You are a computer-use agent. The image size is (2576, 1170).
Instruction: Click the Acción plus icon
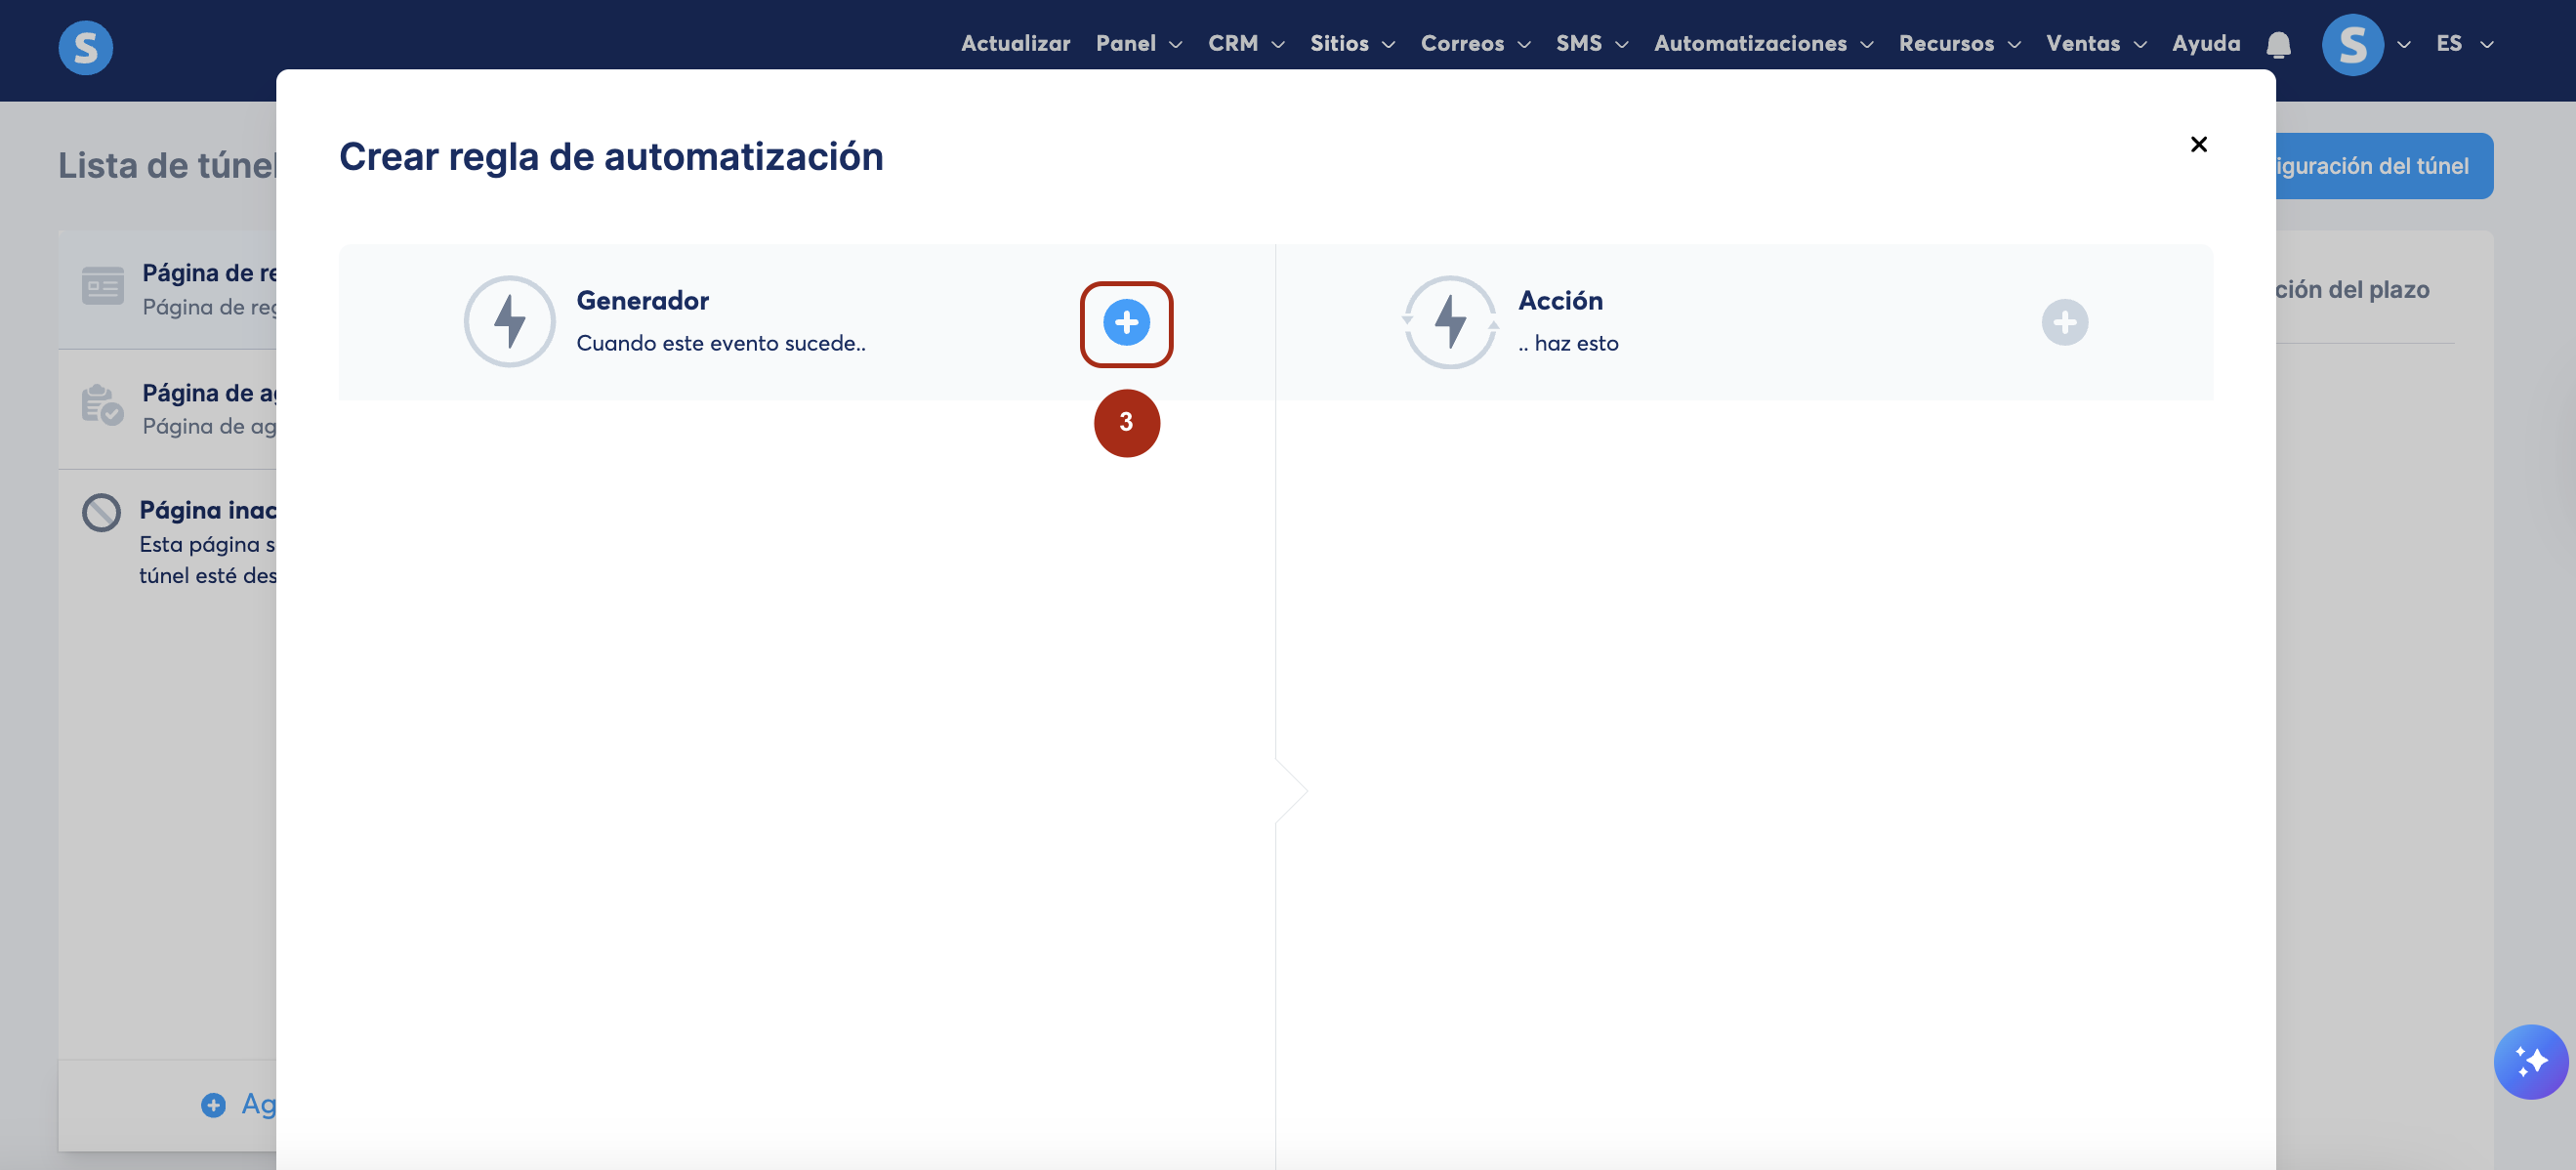[x=2064, y=322]
